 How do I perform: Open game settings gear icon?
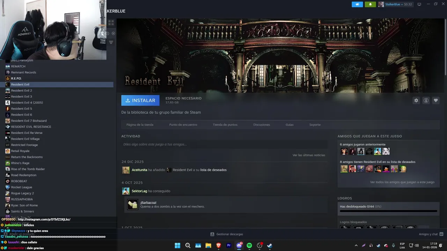(416, 100)
